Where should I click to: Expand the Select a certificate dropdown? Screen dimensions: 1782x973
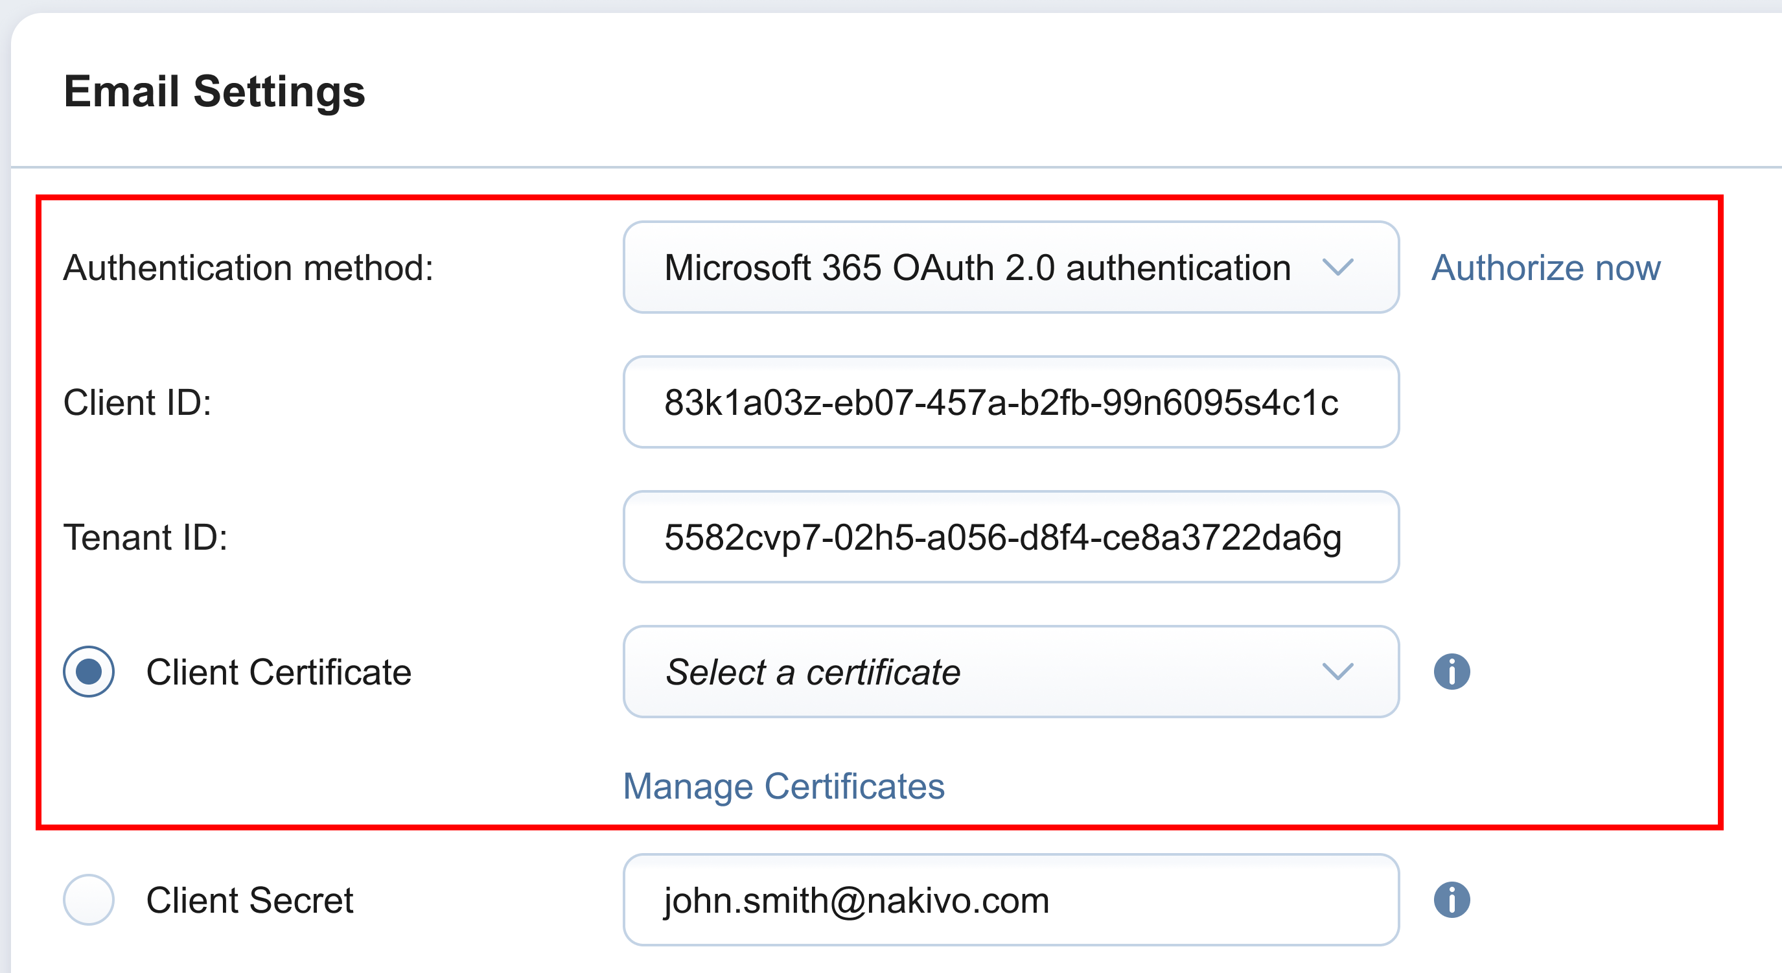1010,672
